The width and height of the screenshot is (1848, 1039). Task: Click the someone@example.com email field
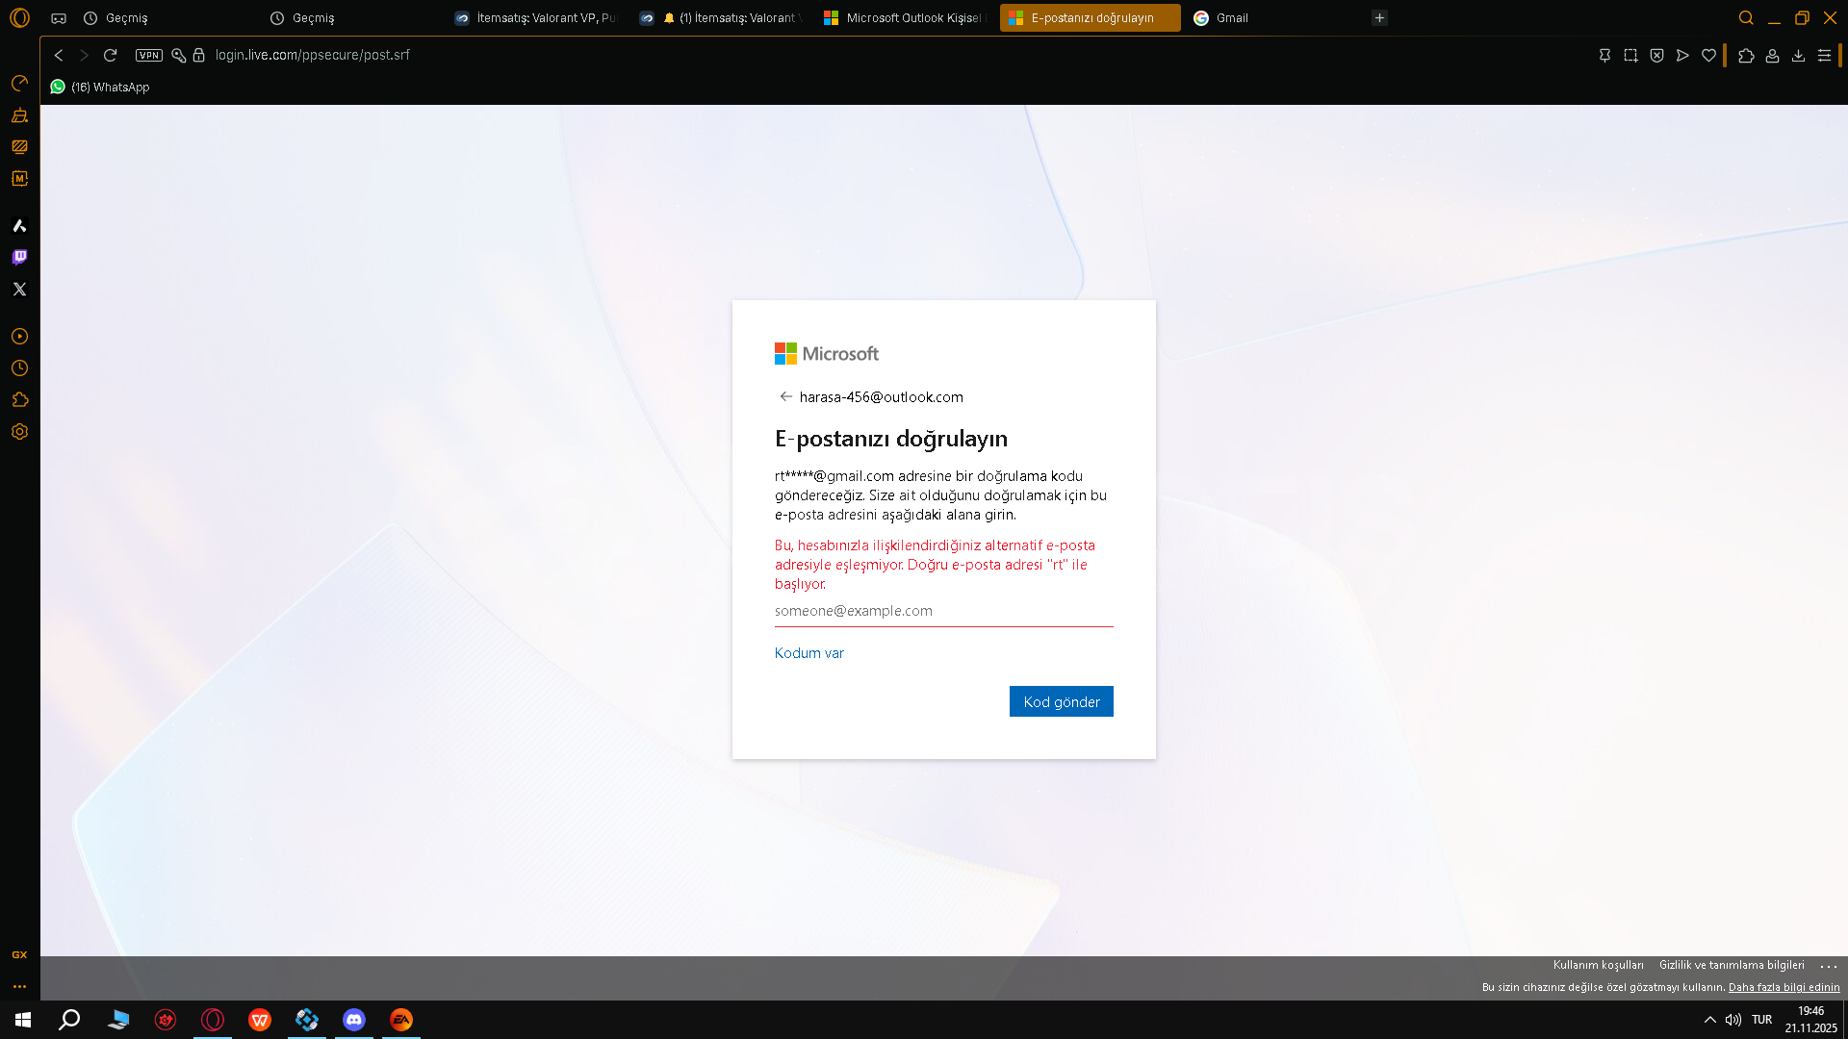tap(943, 611)
